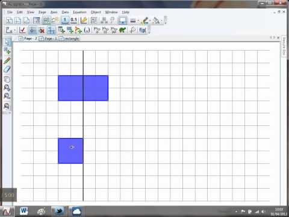Open the line colour dropdown arrow
The height and width of the screenshot is (217, 289).
point(150,20)
